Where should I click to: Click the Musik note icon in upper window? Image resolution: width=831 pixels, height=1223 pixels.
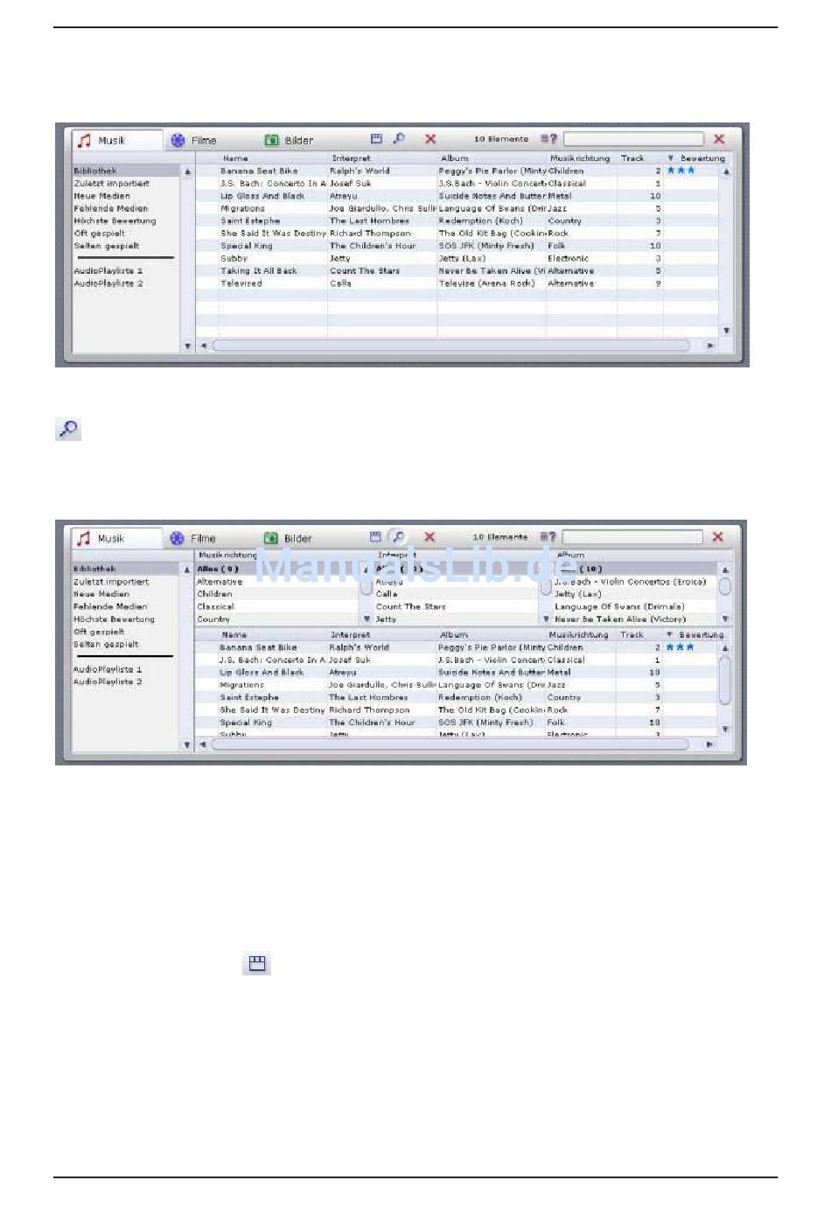(85, 140)
